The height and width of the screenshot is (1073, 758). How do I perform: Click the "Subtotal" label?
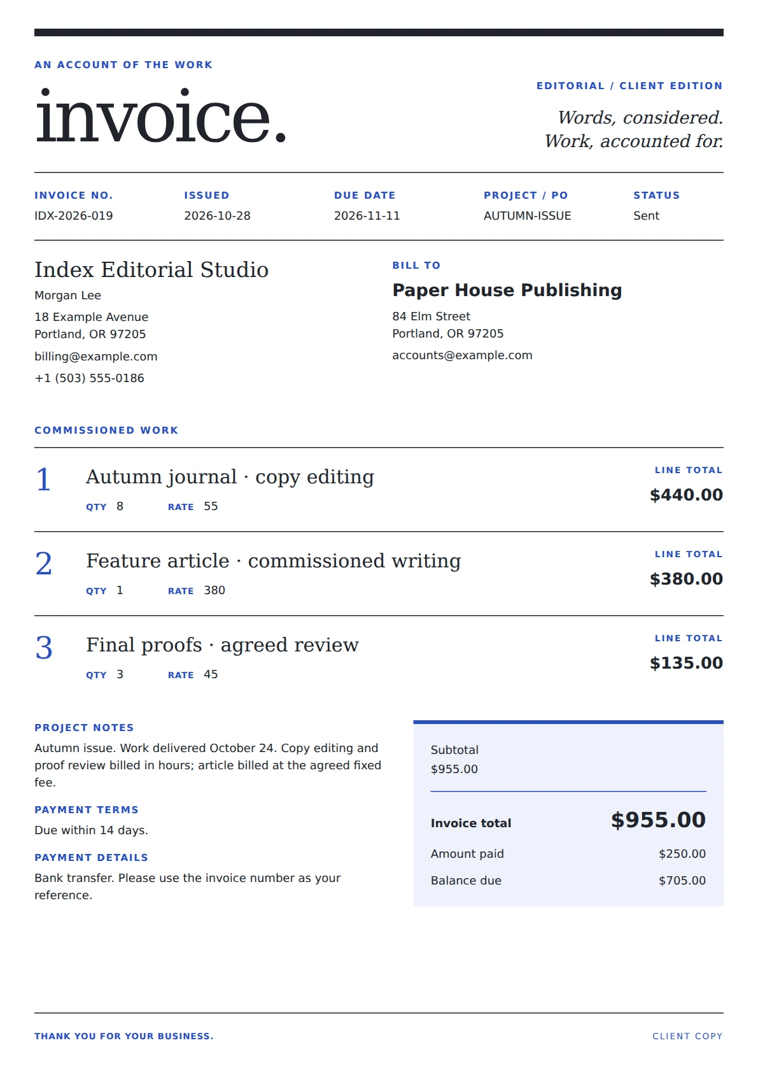454,750
